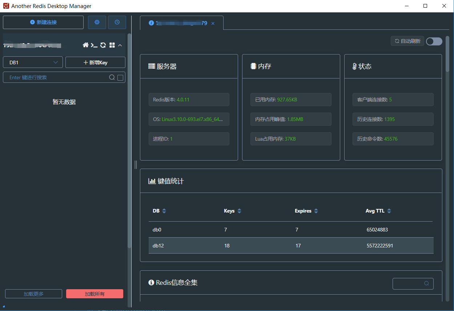Click the sidebar splitter handle
The image size is (454, 311).
(x=136, y=165)
